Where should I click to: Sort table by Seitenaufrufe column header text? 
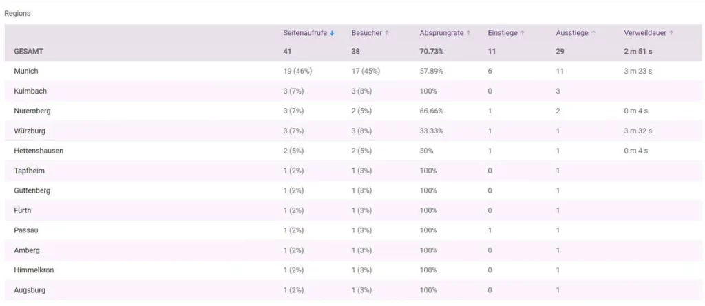coord(305,33)
